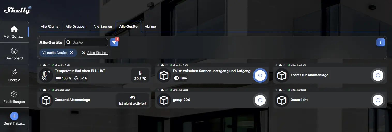Open the Alle Szenen tab
The image size is (392, 132).
103,26
